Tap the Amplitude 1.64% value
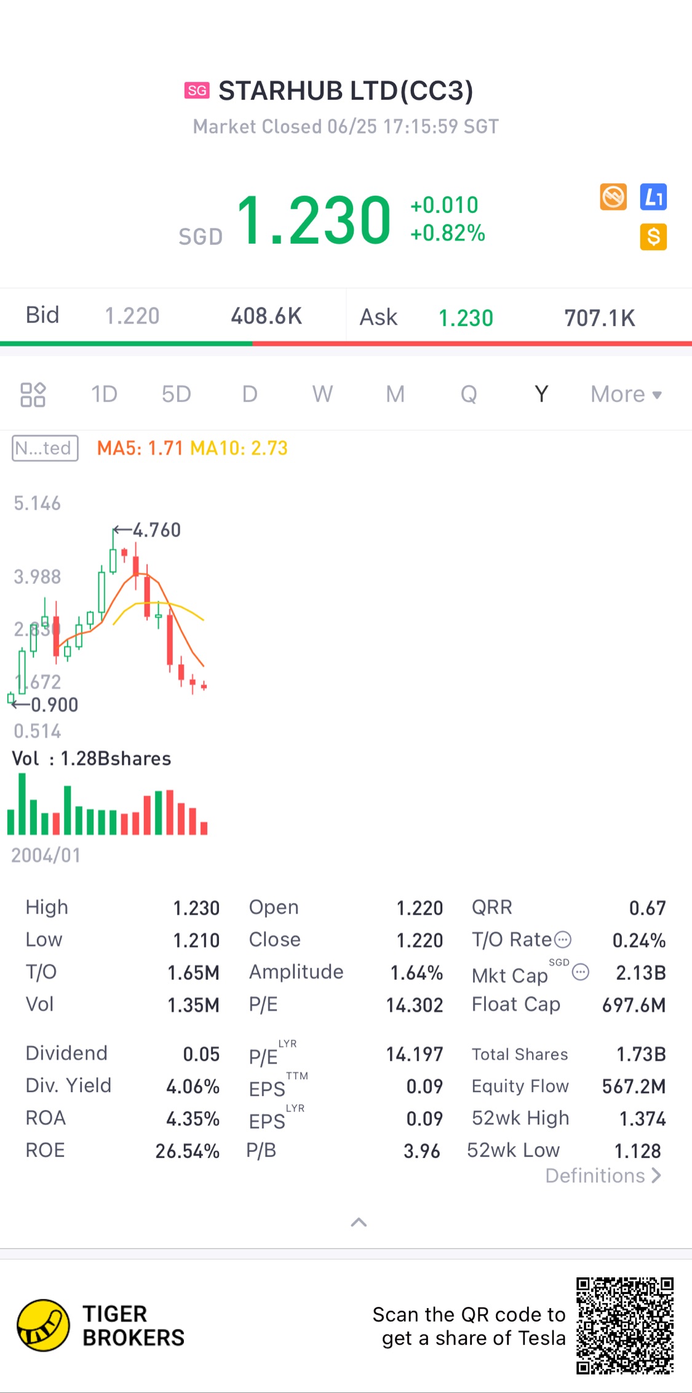Viewport: 692px width, 1393px height. click(417, 972)
